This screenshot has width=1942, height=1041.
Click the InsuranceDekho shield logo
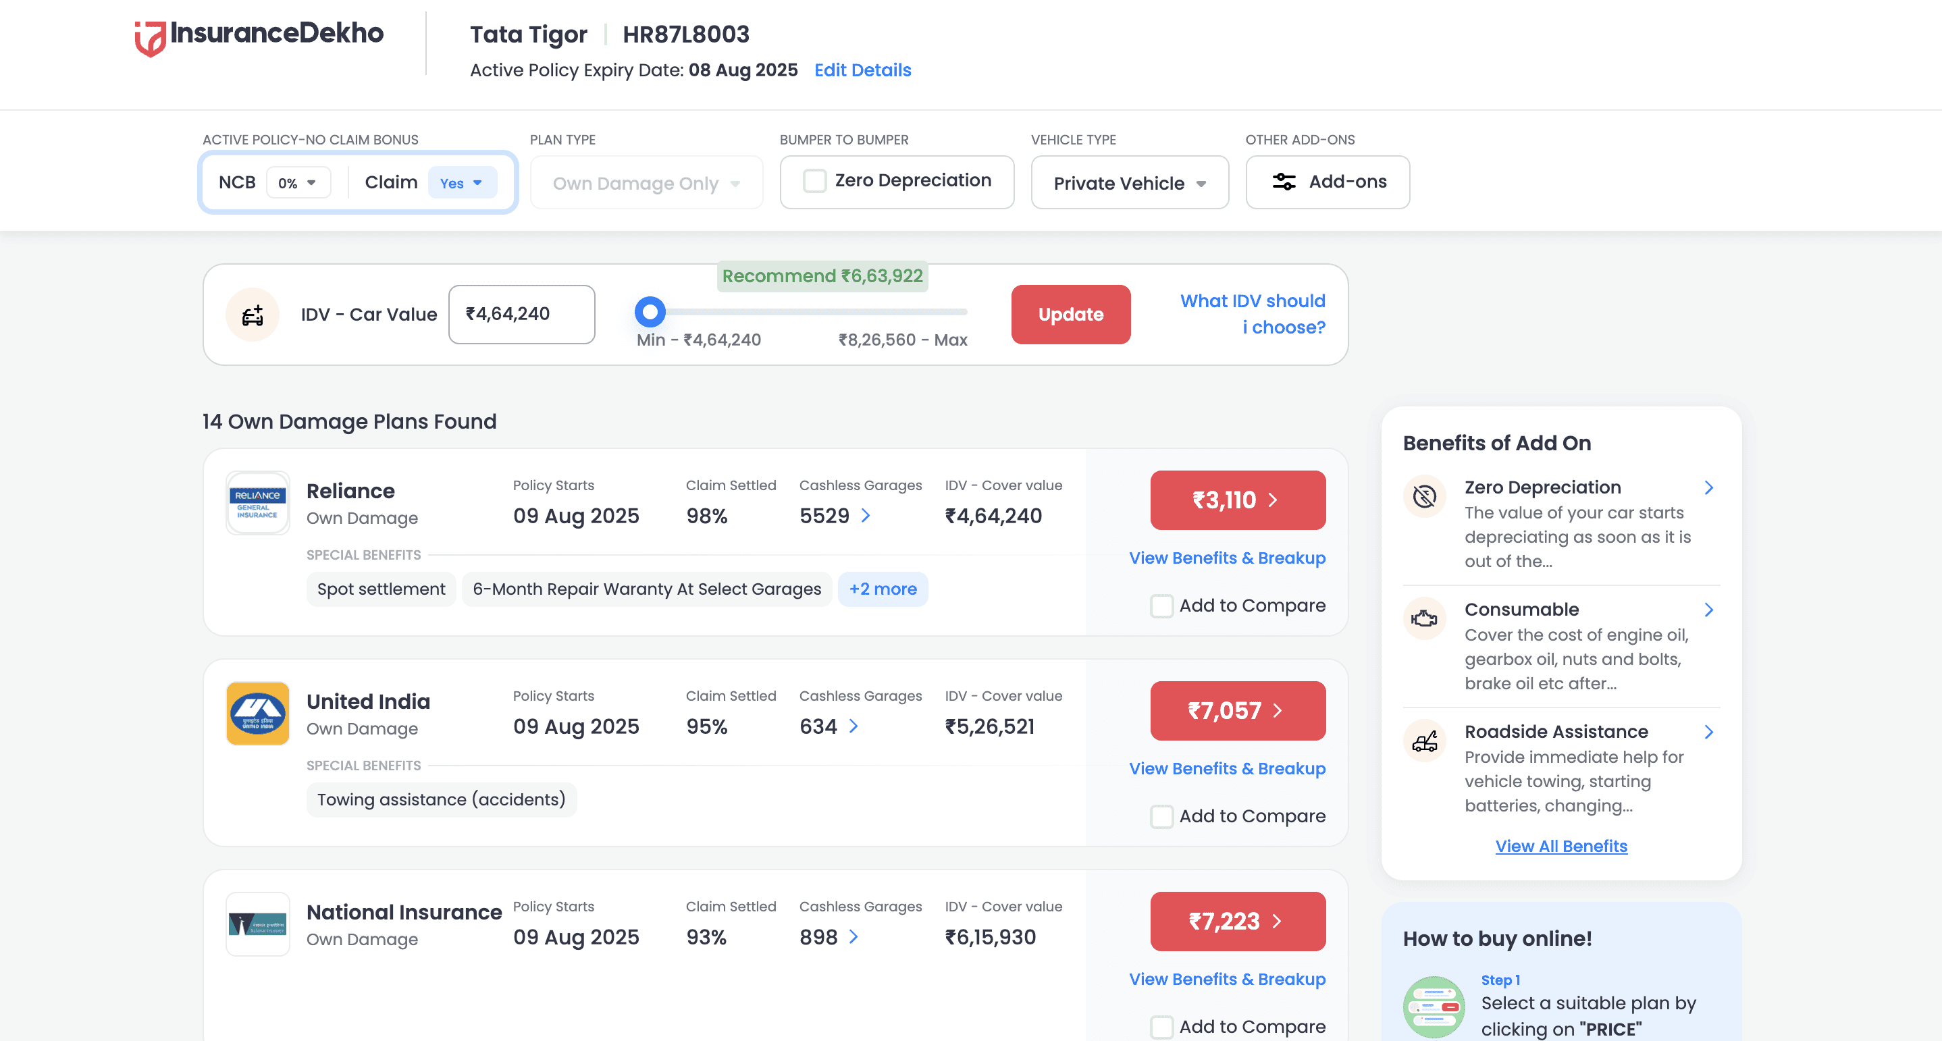click(150, 38)
